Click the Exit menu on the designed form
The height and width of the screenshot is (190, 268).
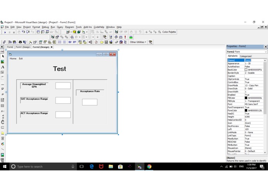[x=21, y=58]
